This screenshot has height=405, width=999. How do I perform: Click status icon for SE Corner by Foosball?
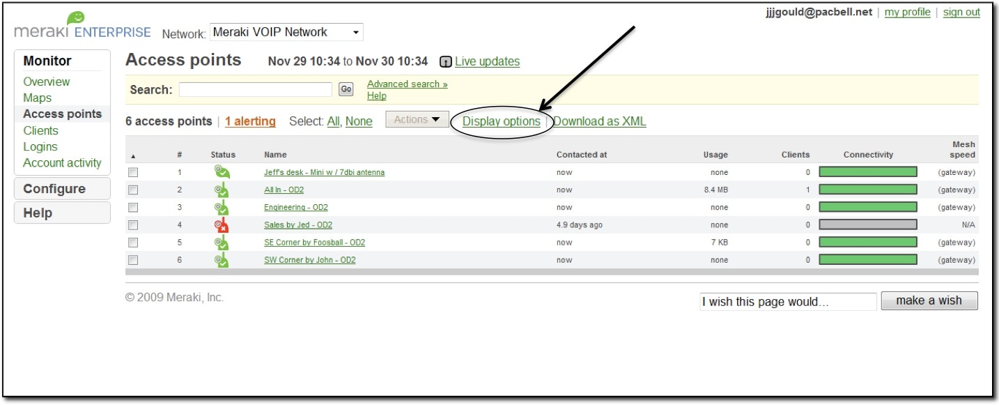222,243
